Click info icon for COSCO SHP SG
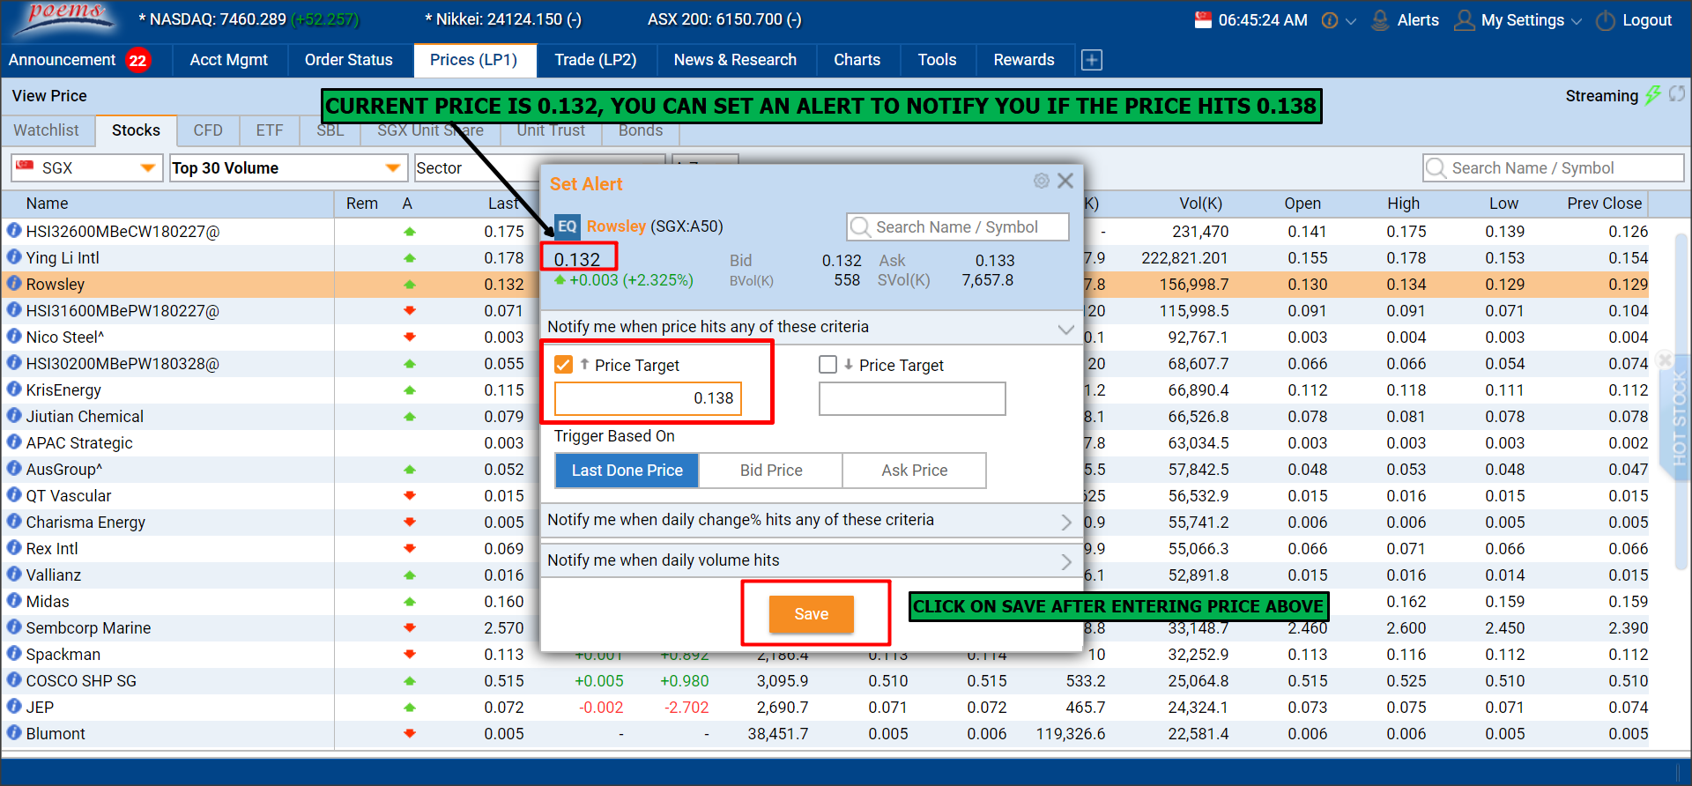Image resolution: width=1692 pixels, height=786 pixels. 14,680
